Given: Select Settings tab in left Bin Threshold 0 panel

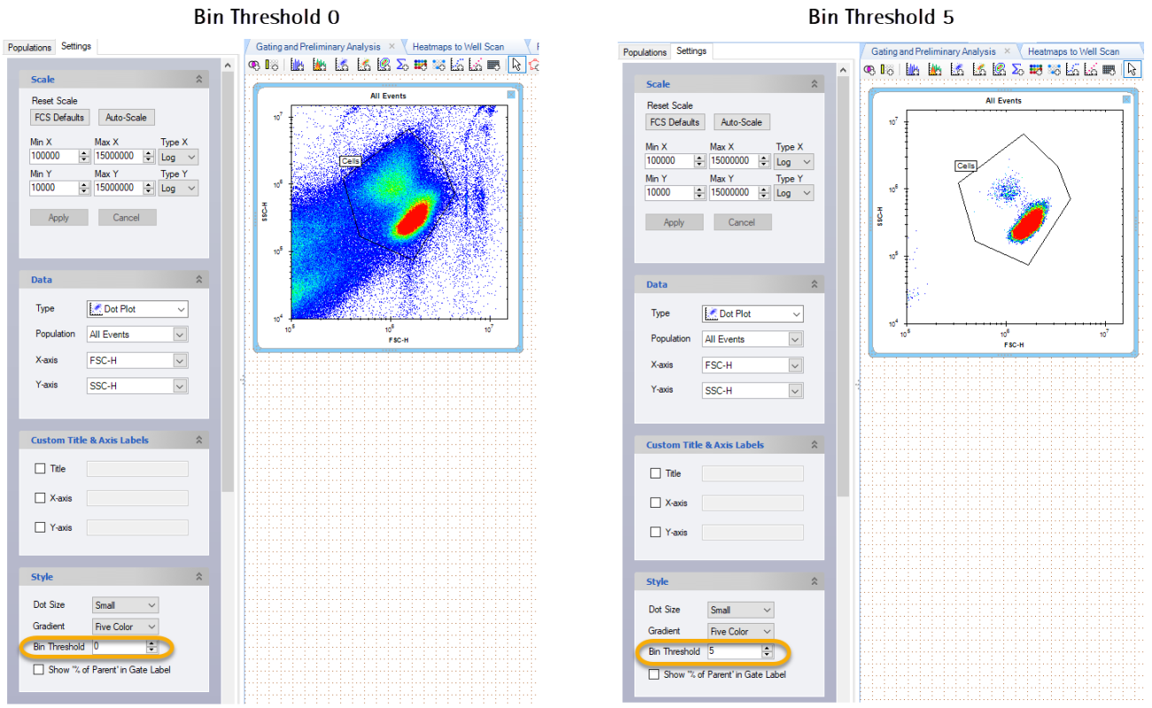Looking at the screenshot, I should point(76,46).
